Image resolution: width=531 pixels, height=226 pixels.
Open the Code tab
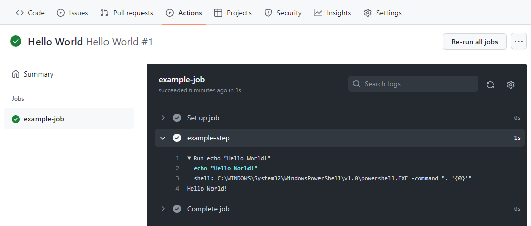click(x=30, y=13)
